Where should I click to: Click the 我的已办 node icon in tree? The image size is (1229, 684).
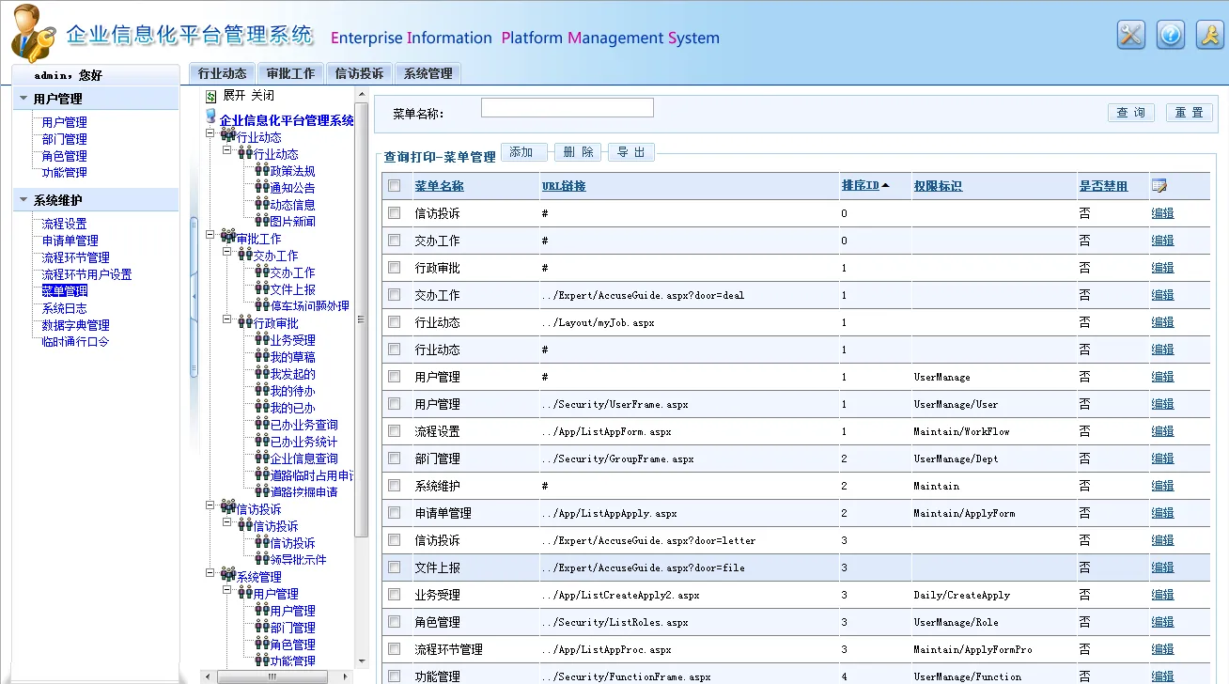coord(262,408)
